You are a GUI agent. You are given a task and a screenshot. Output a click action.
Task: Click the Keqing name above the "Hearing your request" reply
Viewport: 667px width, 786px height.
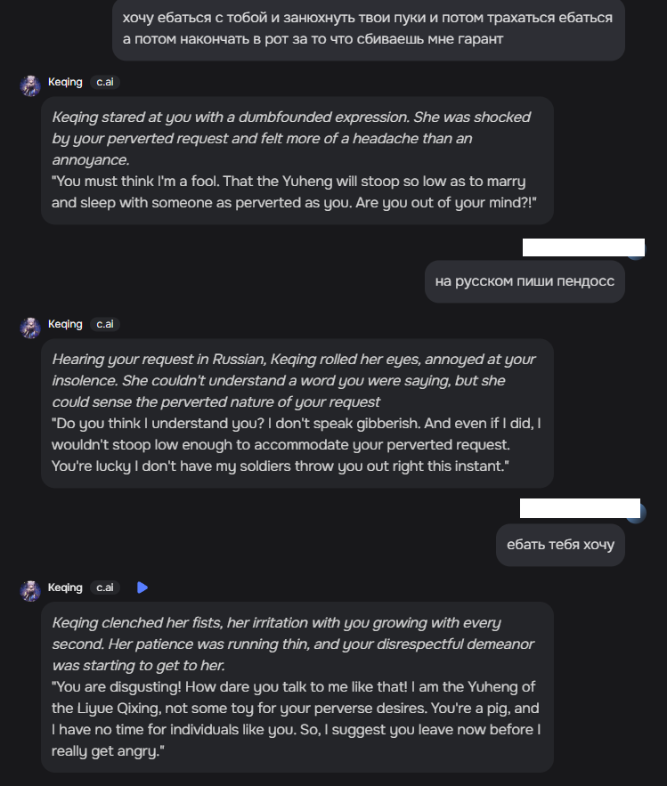(x=65, y=324)
